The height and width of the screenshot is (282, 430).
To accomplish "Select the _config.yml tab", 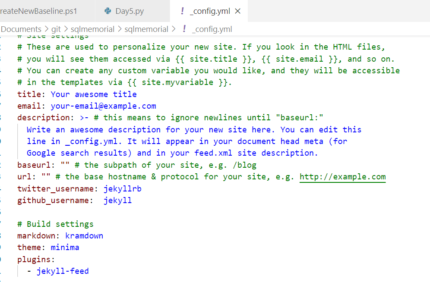I will coord(209,11).
